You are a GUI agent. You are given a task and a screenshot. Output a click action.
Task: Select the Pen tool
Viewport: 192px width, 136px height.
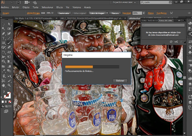pyautogui.click(x=3, y=33)
